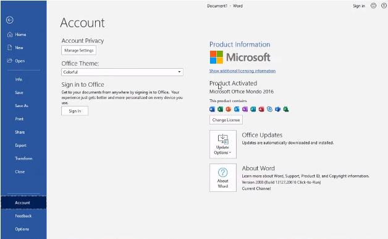This screenshot has width=388, height=239.
Task: Click the Version 2008 build number text
Action: 281,182
